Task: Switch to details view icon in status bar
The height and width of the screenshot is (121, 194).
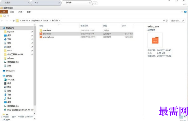Action: point(181,117)
